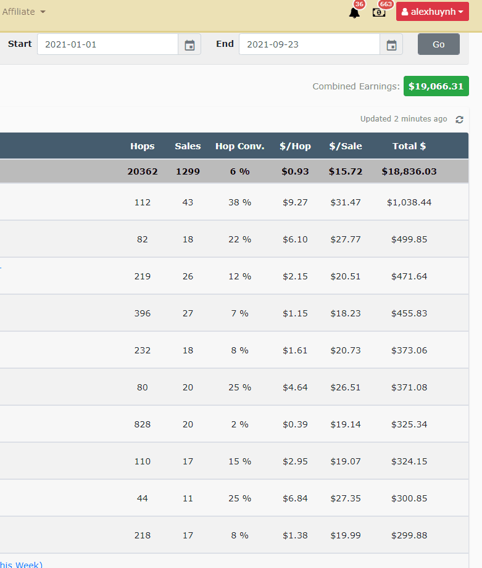Sort by the $/Hop column header
Image resolution: width=482 pixels, height=568 pixels.
pos(295,146)
